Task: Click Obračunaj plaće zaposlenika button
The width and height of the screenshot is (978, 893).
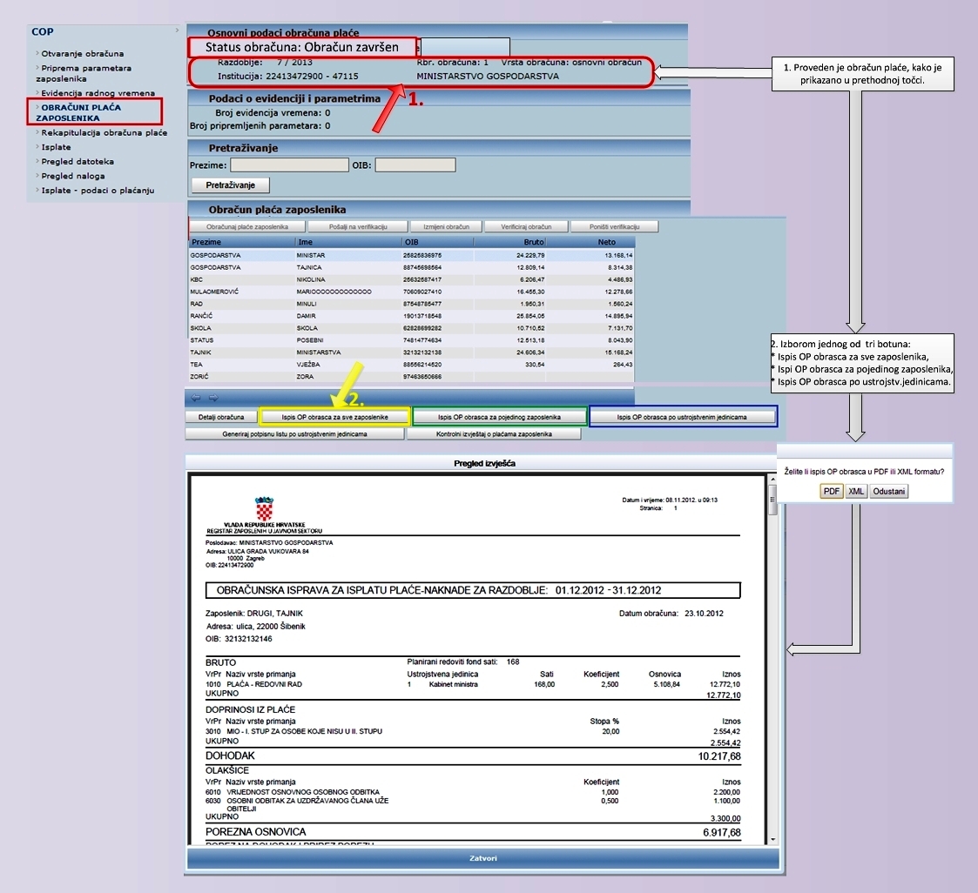Action: tap(247, 227)
